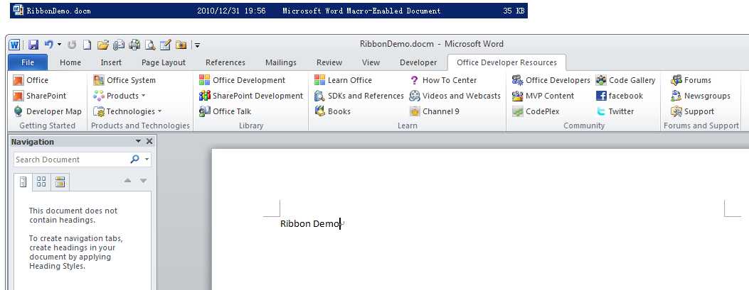This screenshot has height=290, width=749.
Task: Click the Redo icon in Quick Access Toolbar
Action: coord(72,45)
